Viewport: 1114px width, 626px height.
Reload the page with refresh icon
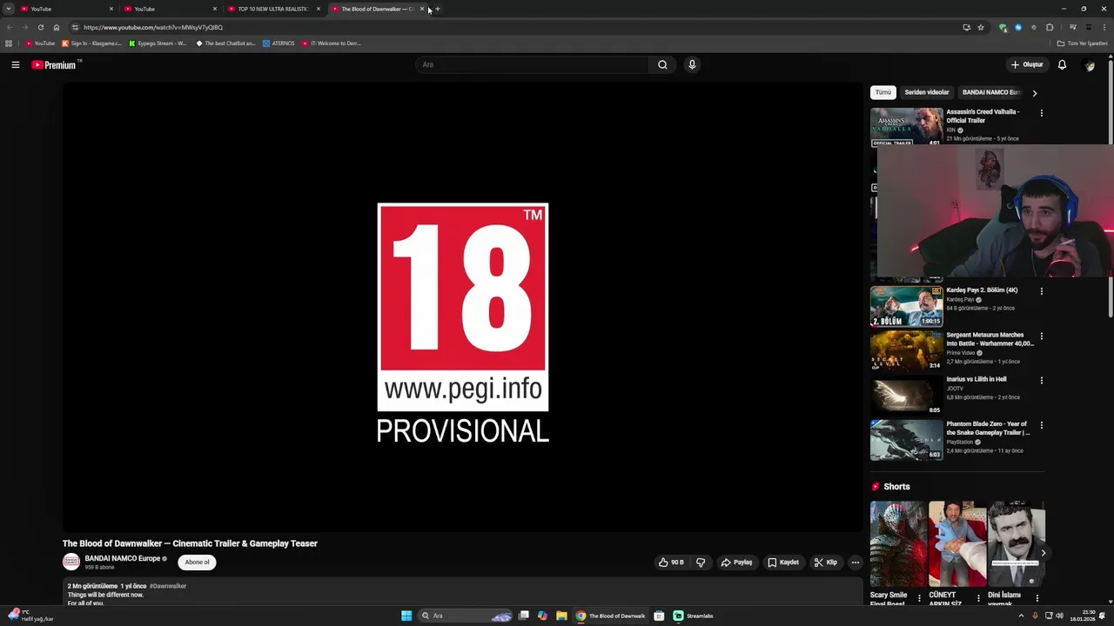click(40, 27)
